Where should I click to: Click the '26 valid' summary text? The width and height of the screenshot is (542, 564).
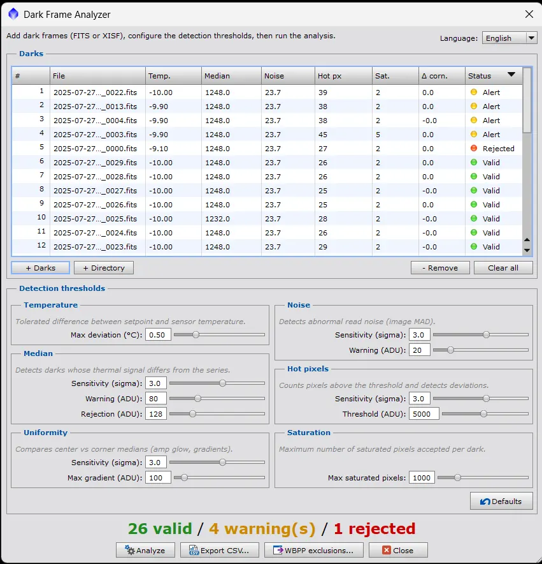[160, 528]
